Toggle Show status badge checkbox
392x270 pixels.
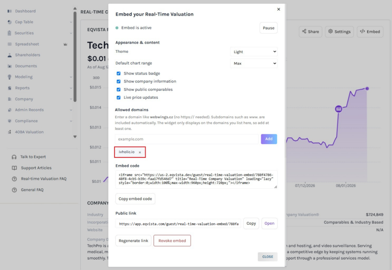coord(119,74)
